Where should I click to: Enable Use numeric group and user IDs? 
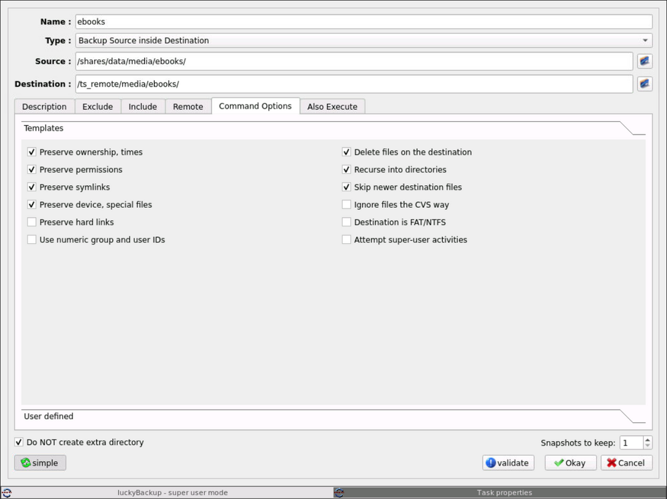pos(32,239)
